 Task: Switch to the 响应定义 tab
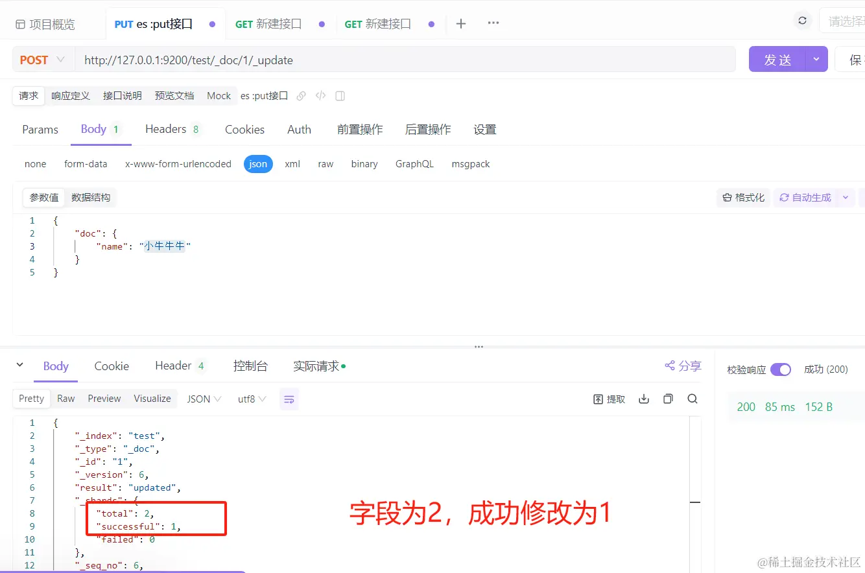pos(71,96)
